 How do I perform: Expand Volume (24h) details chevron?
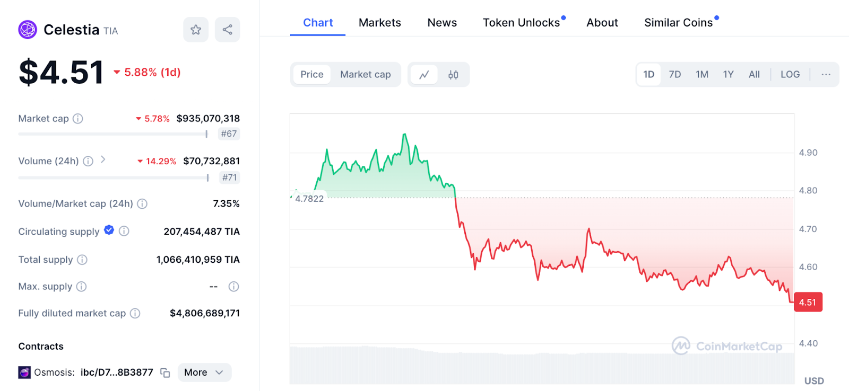103,159
